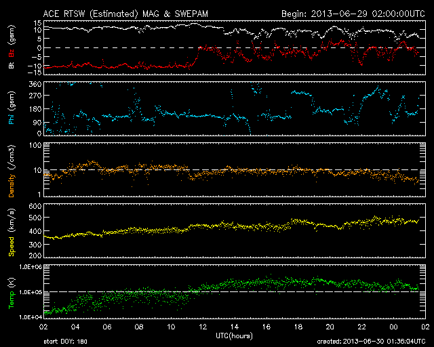Click the white "Bt" axis label
Screen dimensions: 434x347
coord(12,65)
